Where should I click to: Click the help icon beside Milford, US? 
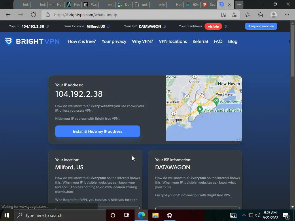point(108,26)
